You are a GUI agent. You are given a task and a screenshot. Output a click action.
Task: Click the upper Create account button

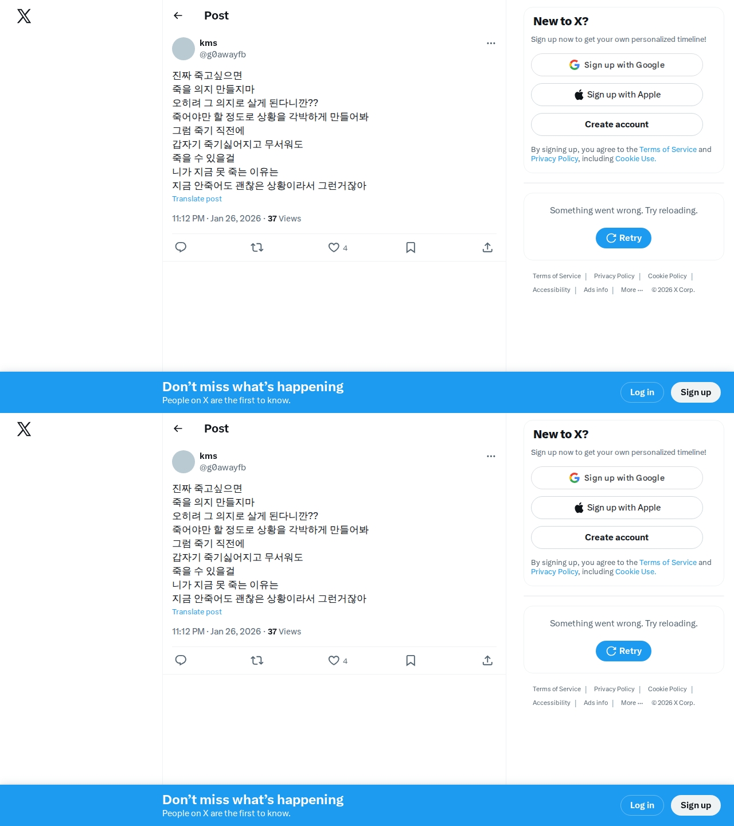(617, 124)
